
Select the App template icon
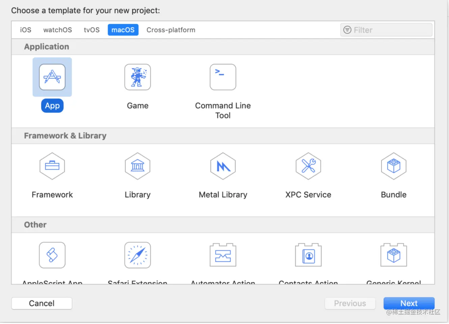coord(52,77)
